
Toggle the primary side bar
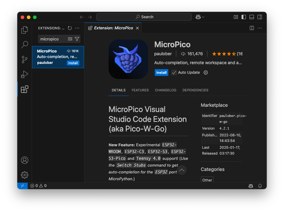point(244,17)
